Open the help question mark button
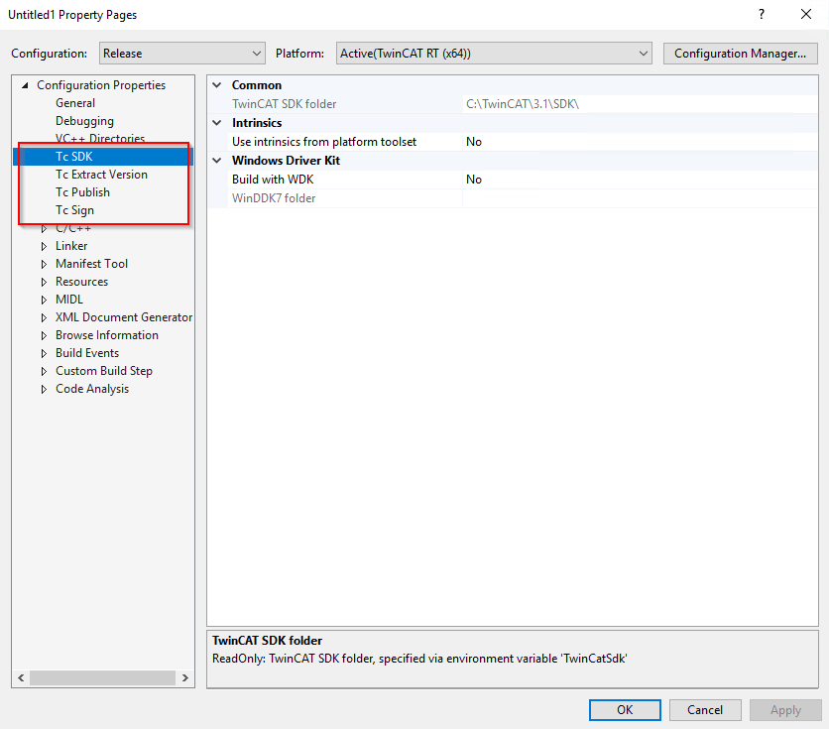The height and width of the screenshot is (729, 829). pyautogui.click(x=762, y=14)
